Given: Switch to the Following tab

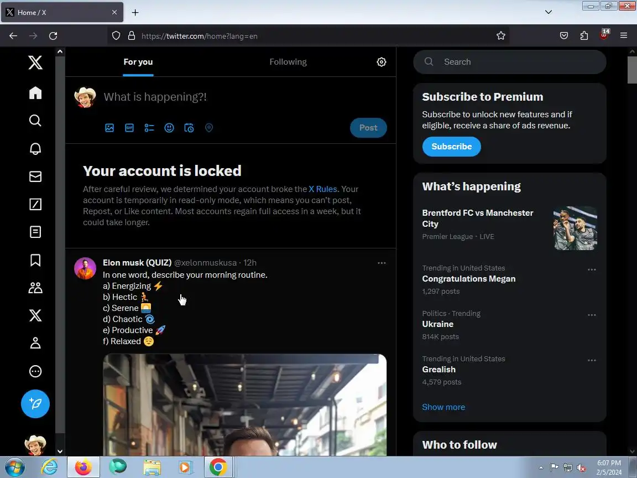Looking at the screenshot, I should pos(288,62).
